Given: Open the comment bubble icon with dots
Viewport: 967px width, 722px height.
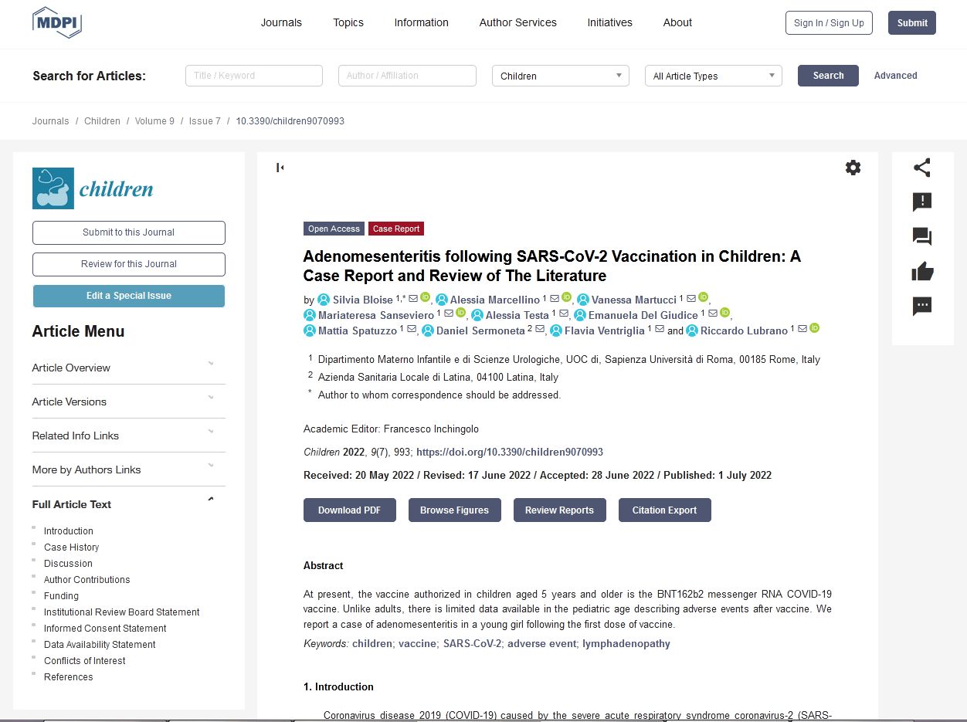Looking at the screenshot, I should pyautogui.click(x=921, y=307).
